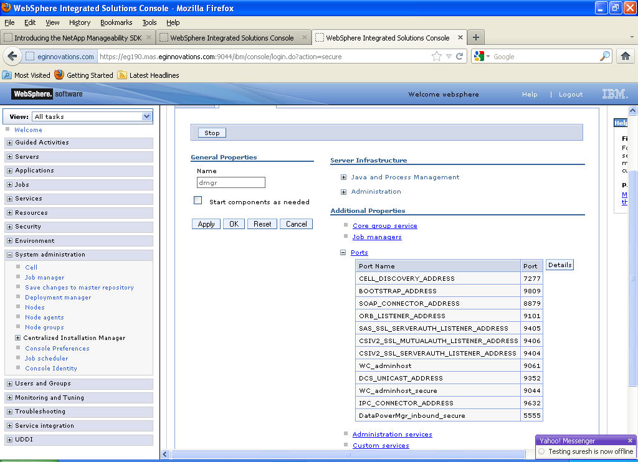Open the Google search engine selector icon
This screenshot has height=462, width=638.
[x=482, y=56]
